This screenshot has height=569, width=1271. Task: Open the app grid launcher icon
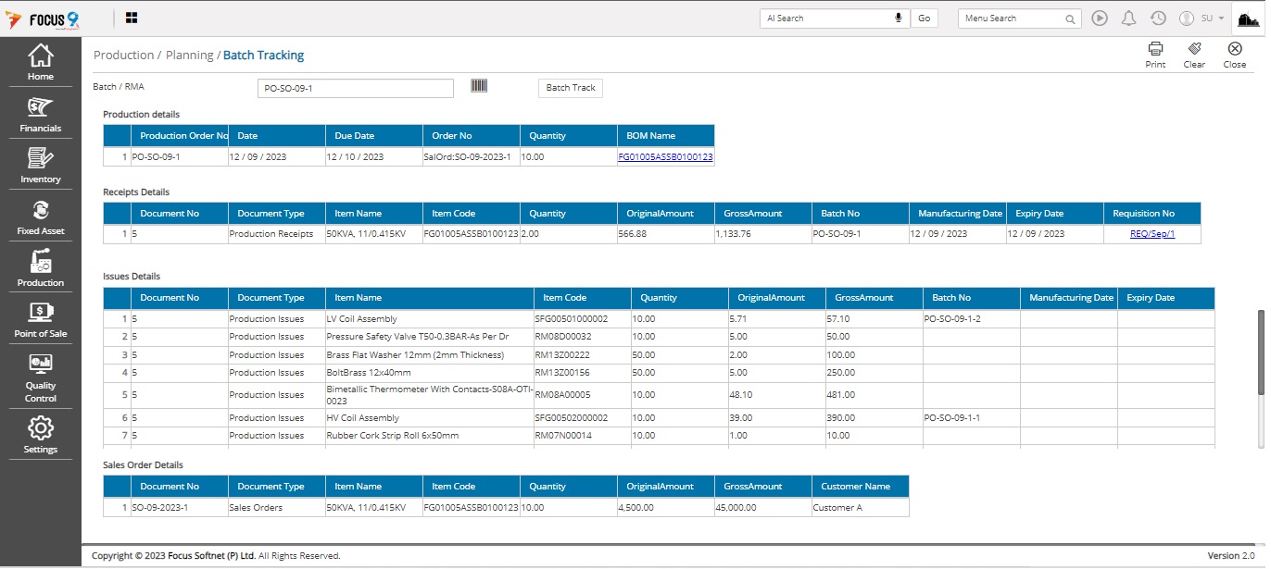pyautogui.click(x=132, y=19)
